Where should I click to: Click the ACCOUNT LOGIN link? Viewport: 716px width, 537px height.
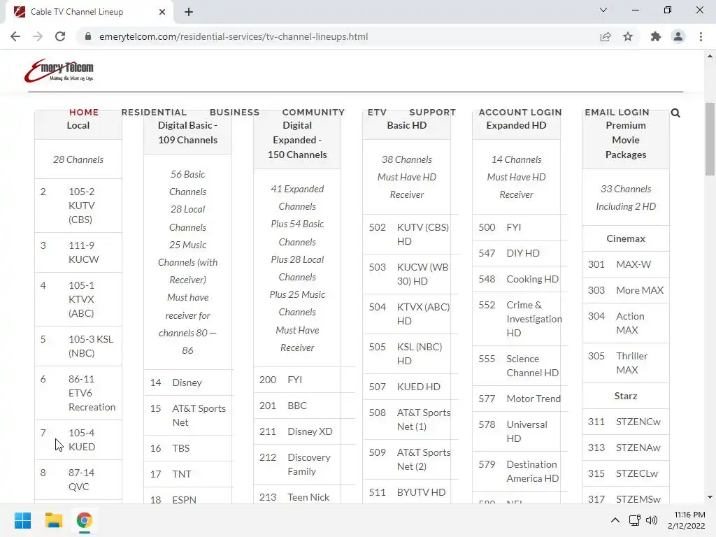tap(520, 113)
